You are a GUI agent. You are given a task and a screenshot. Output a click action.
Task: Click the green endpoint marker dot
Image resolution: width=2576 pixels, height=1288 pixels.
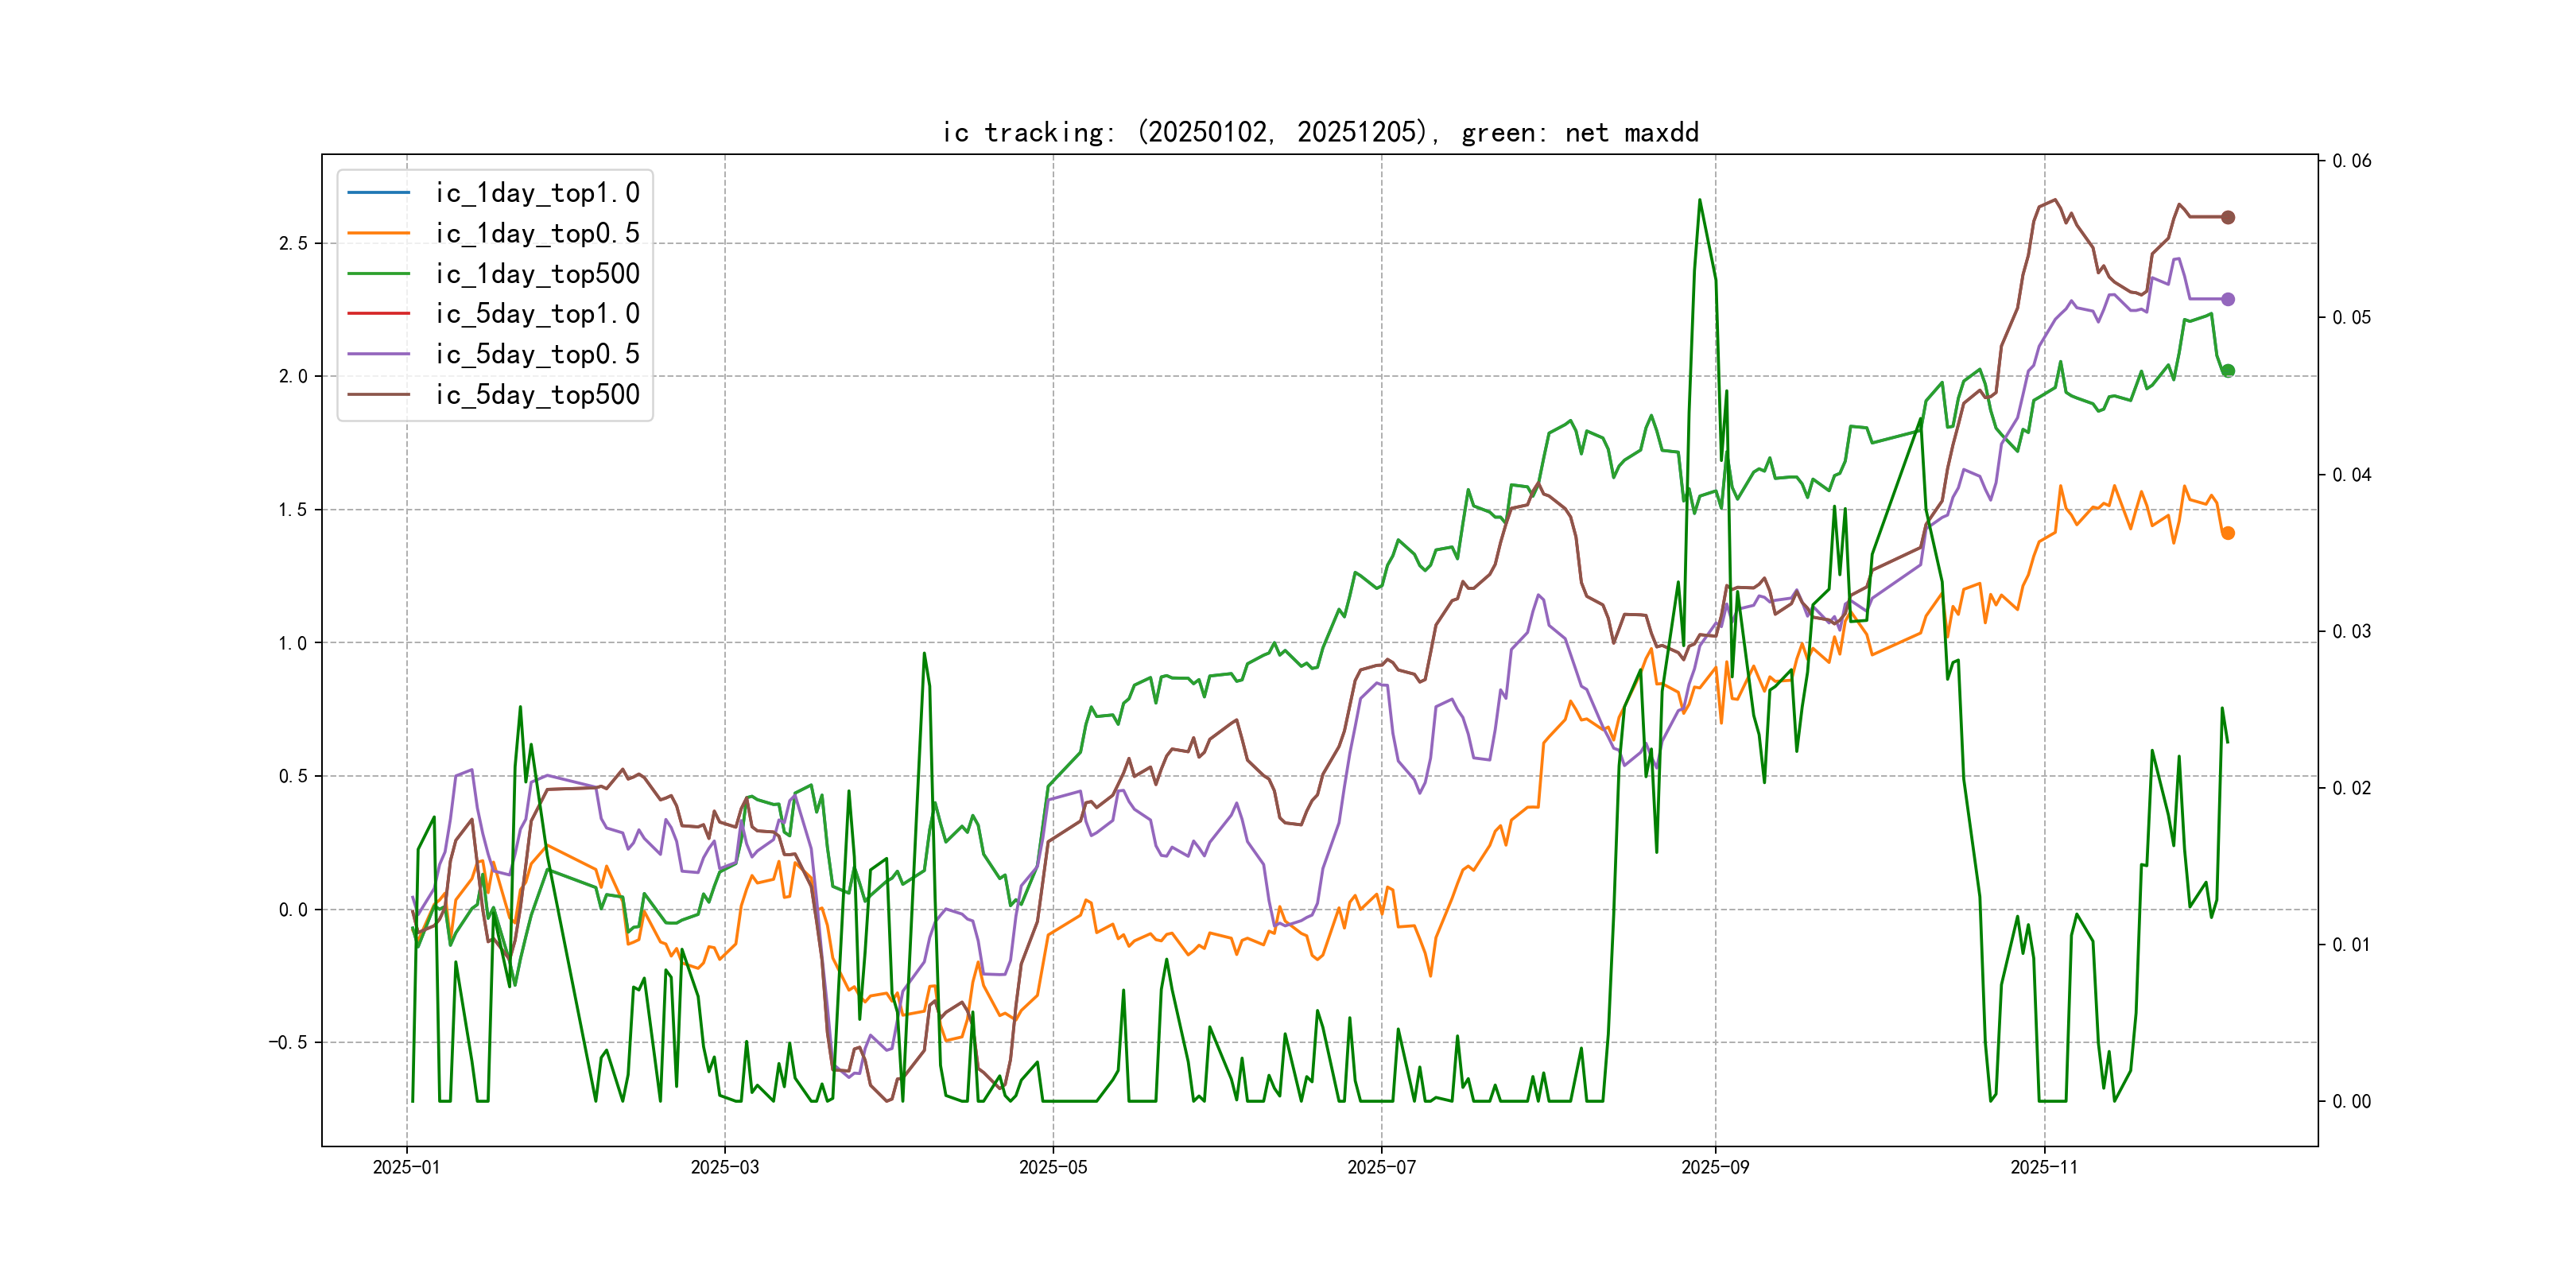pyautogui.click(x=2227, y=371)
